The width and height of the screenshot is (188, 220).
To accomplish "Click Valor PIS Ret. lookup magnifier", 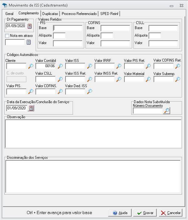I will point(148,66).
